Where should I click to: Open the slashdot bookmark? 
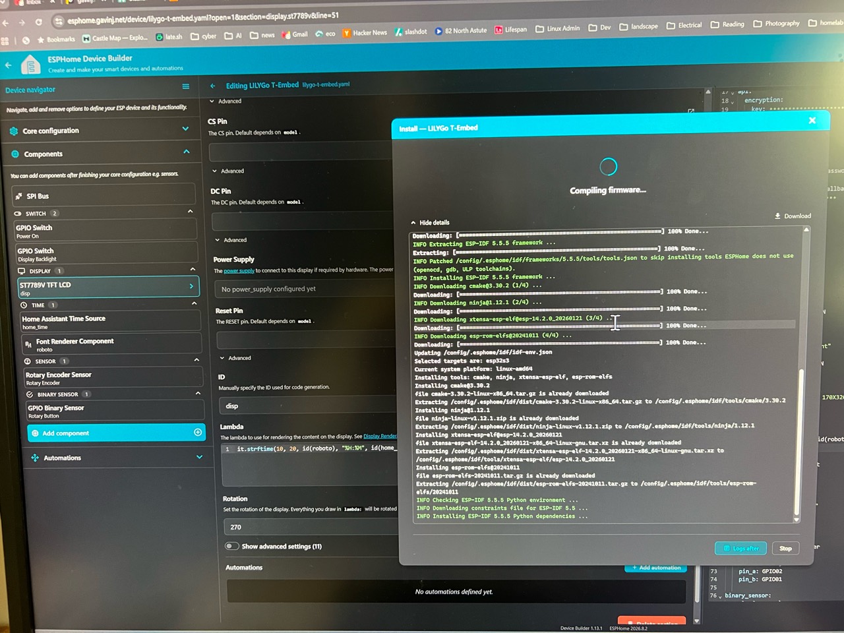click(411, 32)
